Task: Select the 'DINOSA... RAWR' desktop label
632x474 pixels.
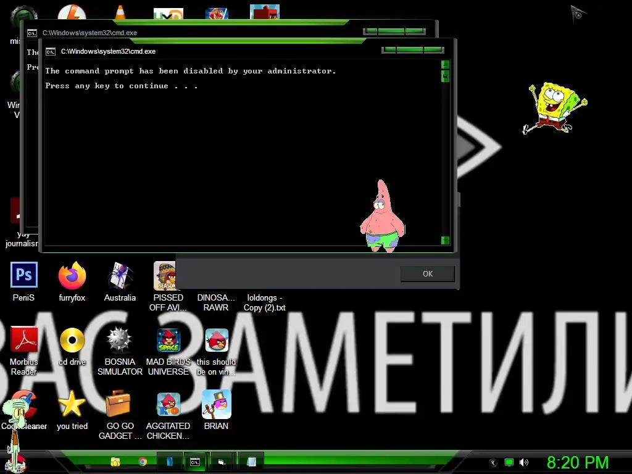Action: 215,302
